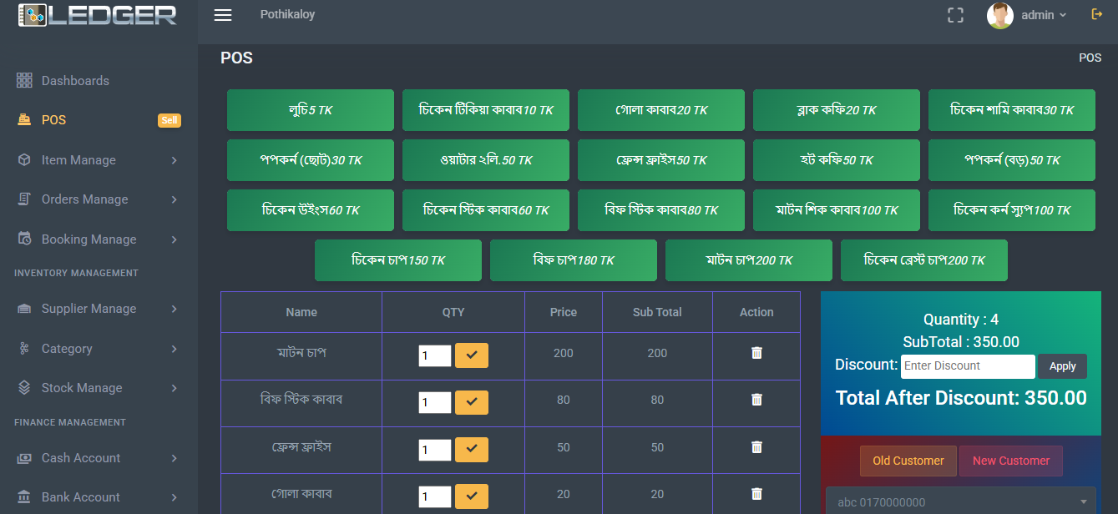Click the hamburger menu icon in header
1118x514 pixels.
(x=223, y=15)
